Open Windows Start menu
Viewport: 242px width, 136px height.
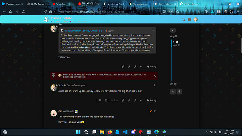click(x=78, y=132)
